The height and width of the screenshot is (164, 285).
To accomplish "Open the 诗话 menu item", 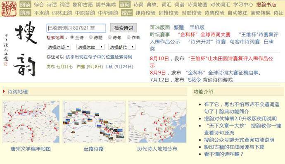I will click(x=52, y=5).
